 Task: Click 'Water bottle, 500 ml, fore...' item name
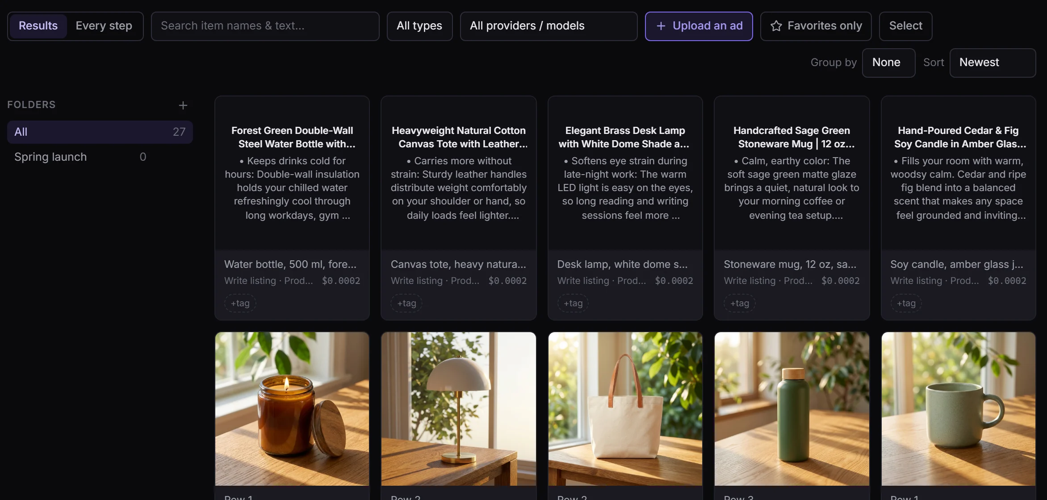290,264
